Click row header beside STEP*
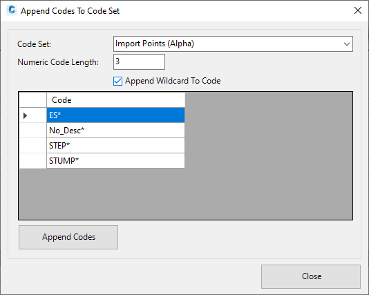The image size is (369, 295). click(x=32, y=146)
